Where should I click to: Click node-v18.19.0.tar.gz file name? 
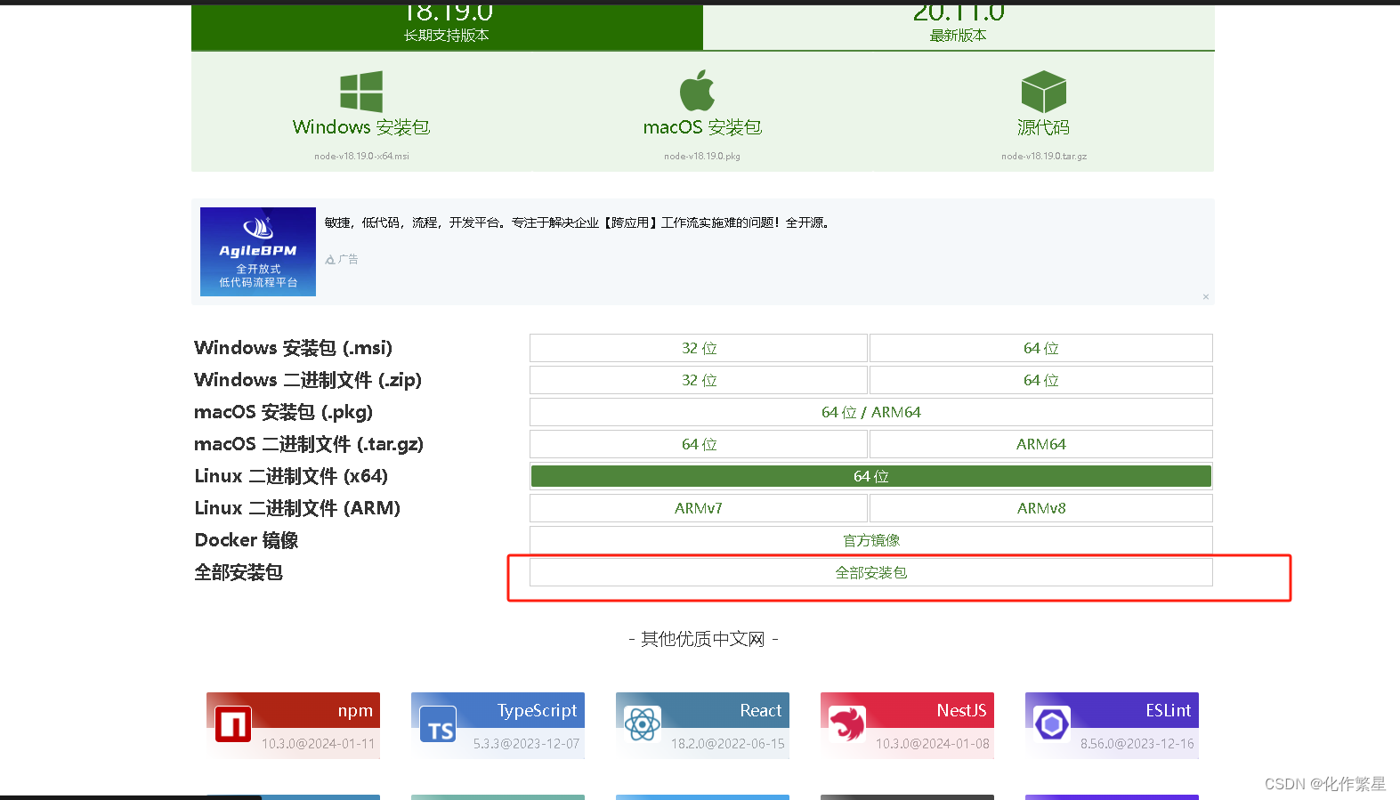pyautogui.click(x=1044, y=156)
